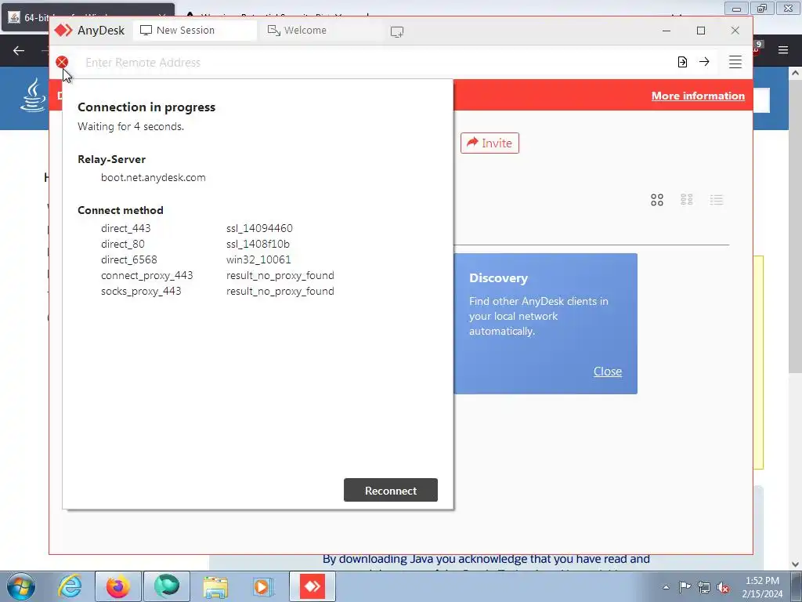The height and width of the screenshot is (602, 802).
Task: Maximize the AnyDesk window
Action: coord(701,31)
